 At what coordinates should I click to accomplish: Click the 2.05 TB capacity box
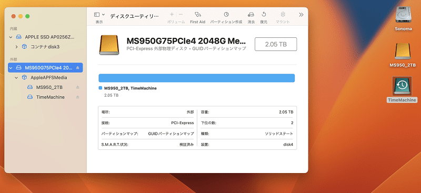(x=276, y=44)
